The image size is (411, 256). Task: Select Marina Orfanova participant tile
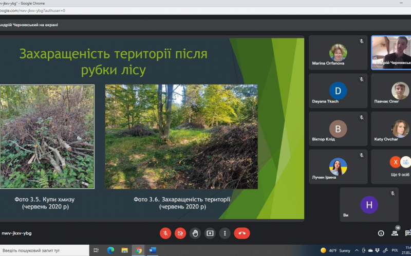[338, 53]
